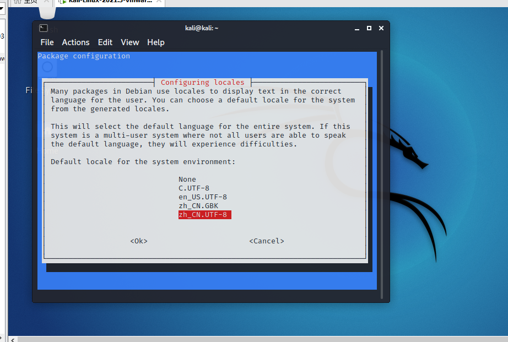Click the 'Package configuration' header text
Image resolution: width=508 pixels, height=342 pixels.
(x=84, y=56)
